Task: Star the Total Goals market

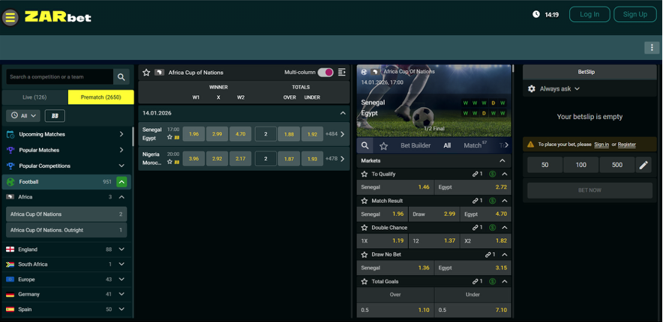Action: pos(364,282)
